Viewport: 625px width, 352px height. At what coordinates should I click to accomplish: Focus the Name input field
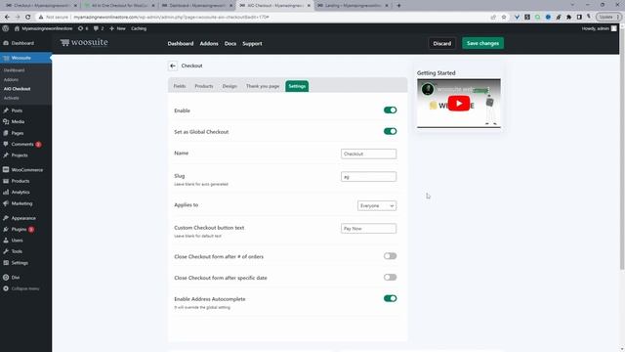tap(369, 154)
